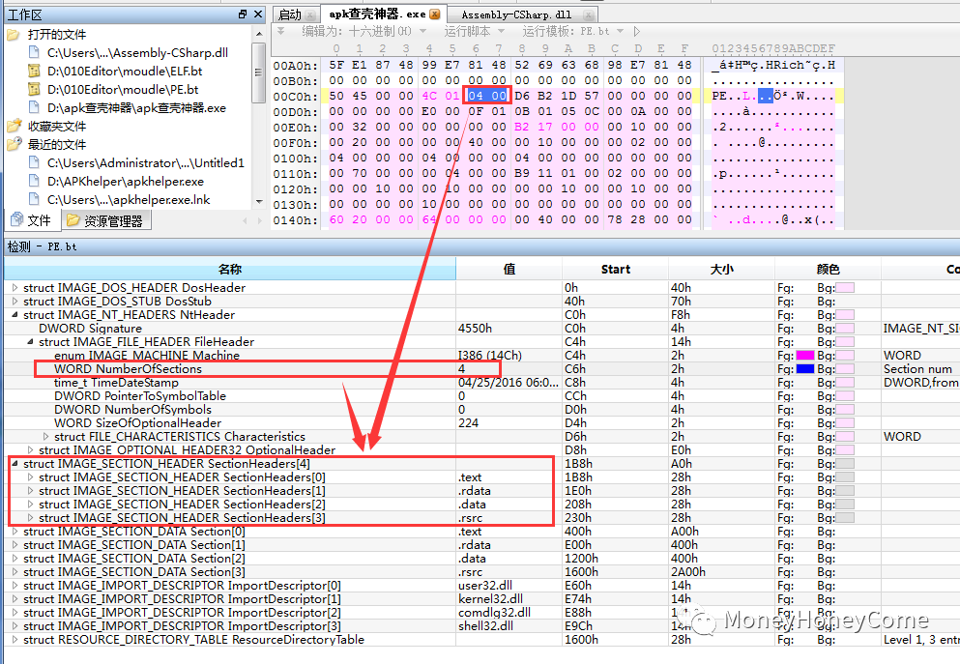Image resolution: width=960 pixels, height=664 pixels.
Task: Click the Assembly-CSharp.dll file icon in workspace
Action: click(34, 52)
